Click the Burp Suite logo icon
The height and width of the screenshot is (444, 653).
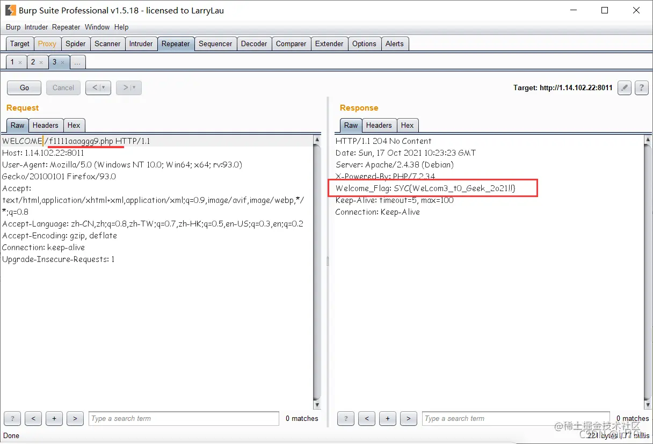pos(11,10)
